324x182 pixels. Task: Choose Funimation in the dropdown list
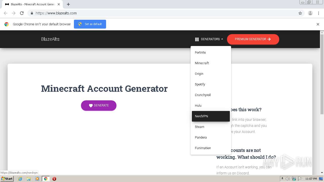(x=211, y=148)
